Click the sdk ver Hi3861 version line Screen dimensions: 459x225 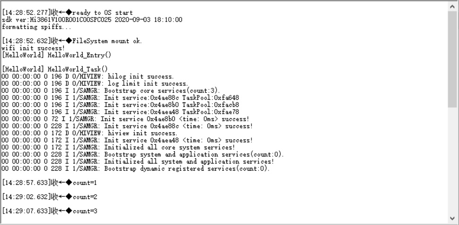pos(92,20)
